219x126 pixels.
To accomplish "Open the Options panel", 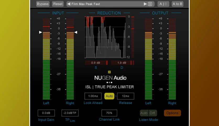I will click(x=172, y=113).
